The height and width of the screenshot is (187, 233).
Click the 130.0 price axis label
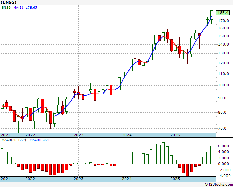[x=223, y=53]
